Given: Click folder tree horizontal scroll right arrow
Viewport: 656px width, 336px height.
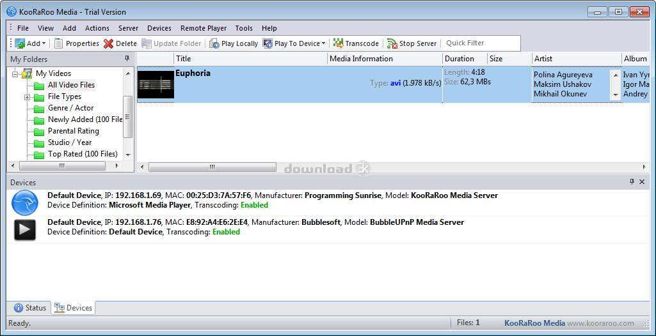Looking at the screenshot, I should (118, 166).
